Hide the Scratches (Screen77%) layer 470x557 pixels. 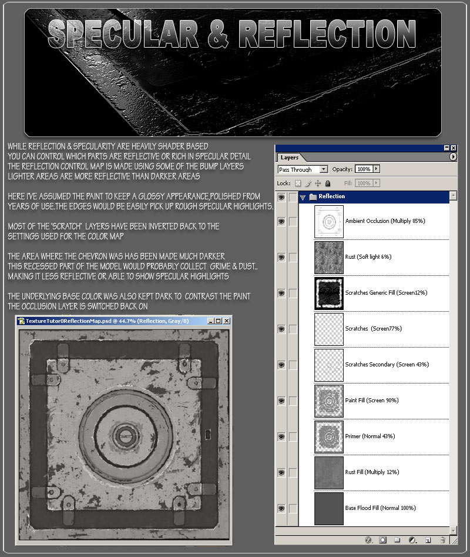tap(281, 329)
